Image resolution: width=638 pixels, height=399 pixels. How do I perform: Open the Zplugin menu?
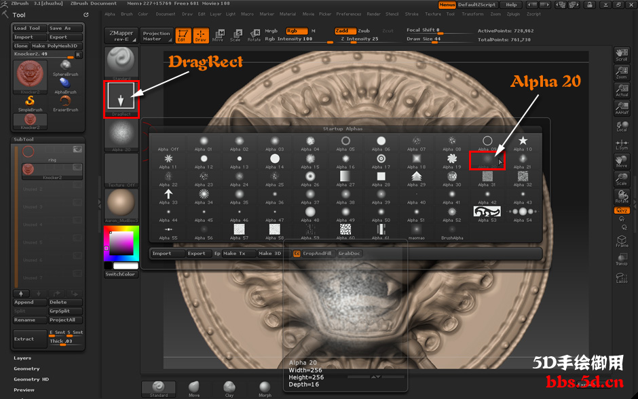[513, 14]
